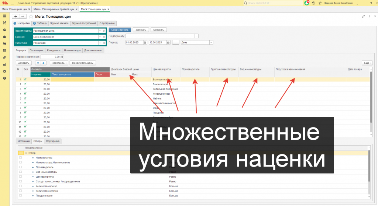
Task: Open the Заполнить dropdown button
Action: click(x=59, y=63)
